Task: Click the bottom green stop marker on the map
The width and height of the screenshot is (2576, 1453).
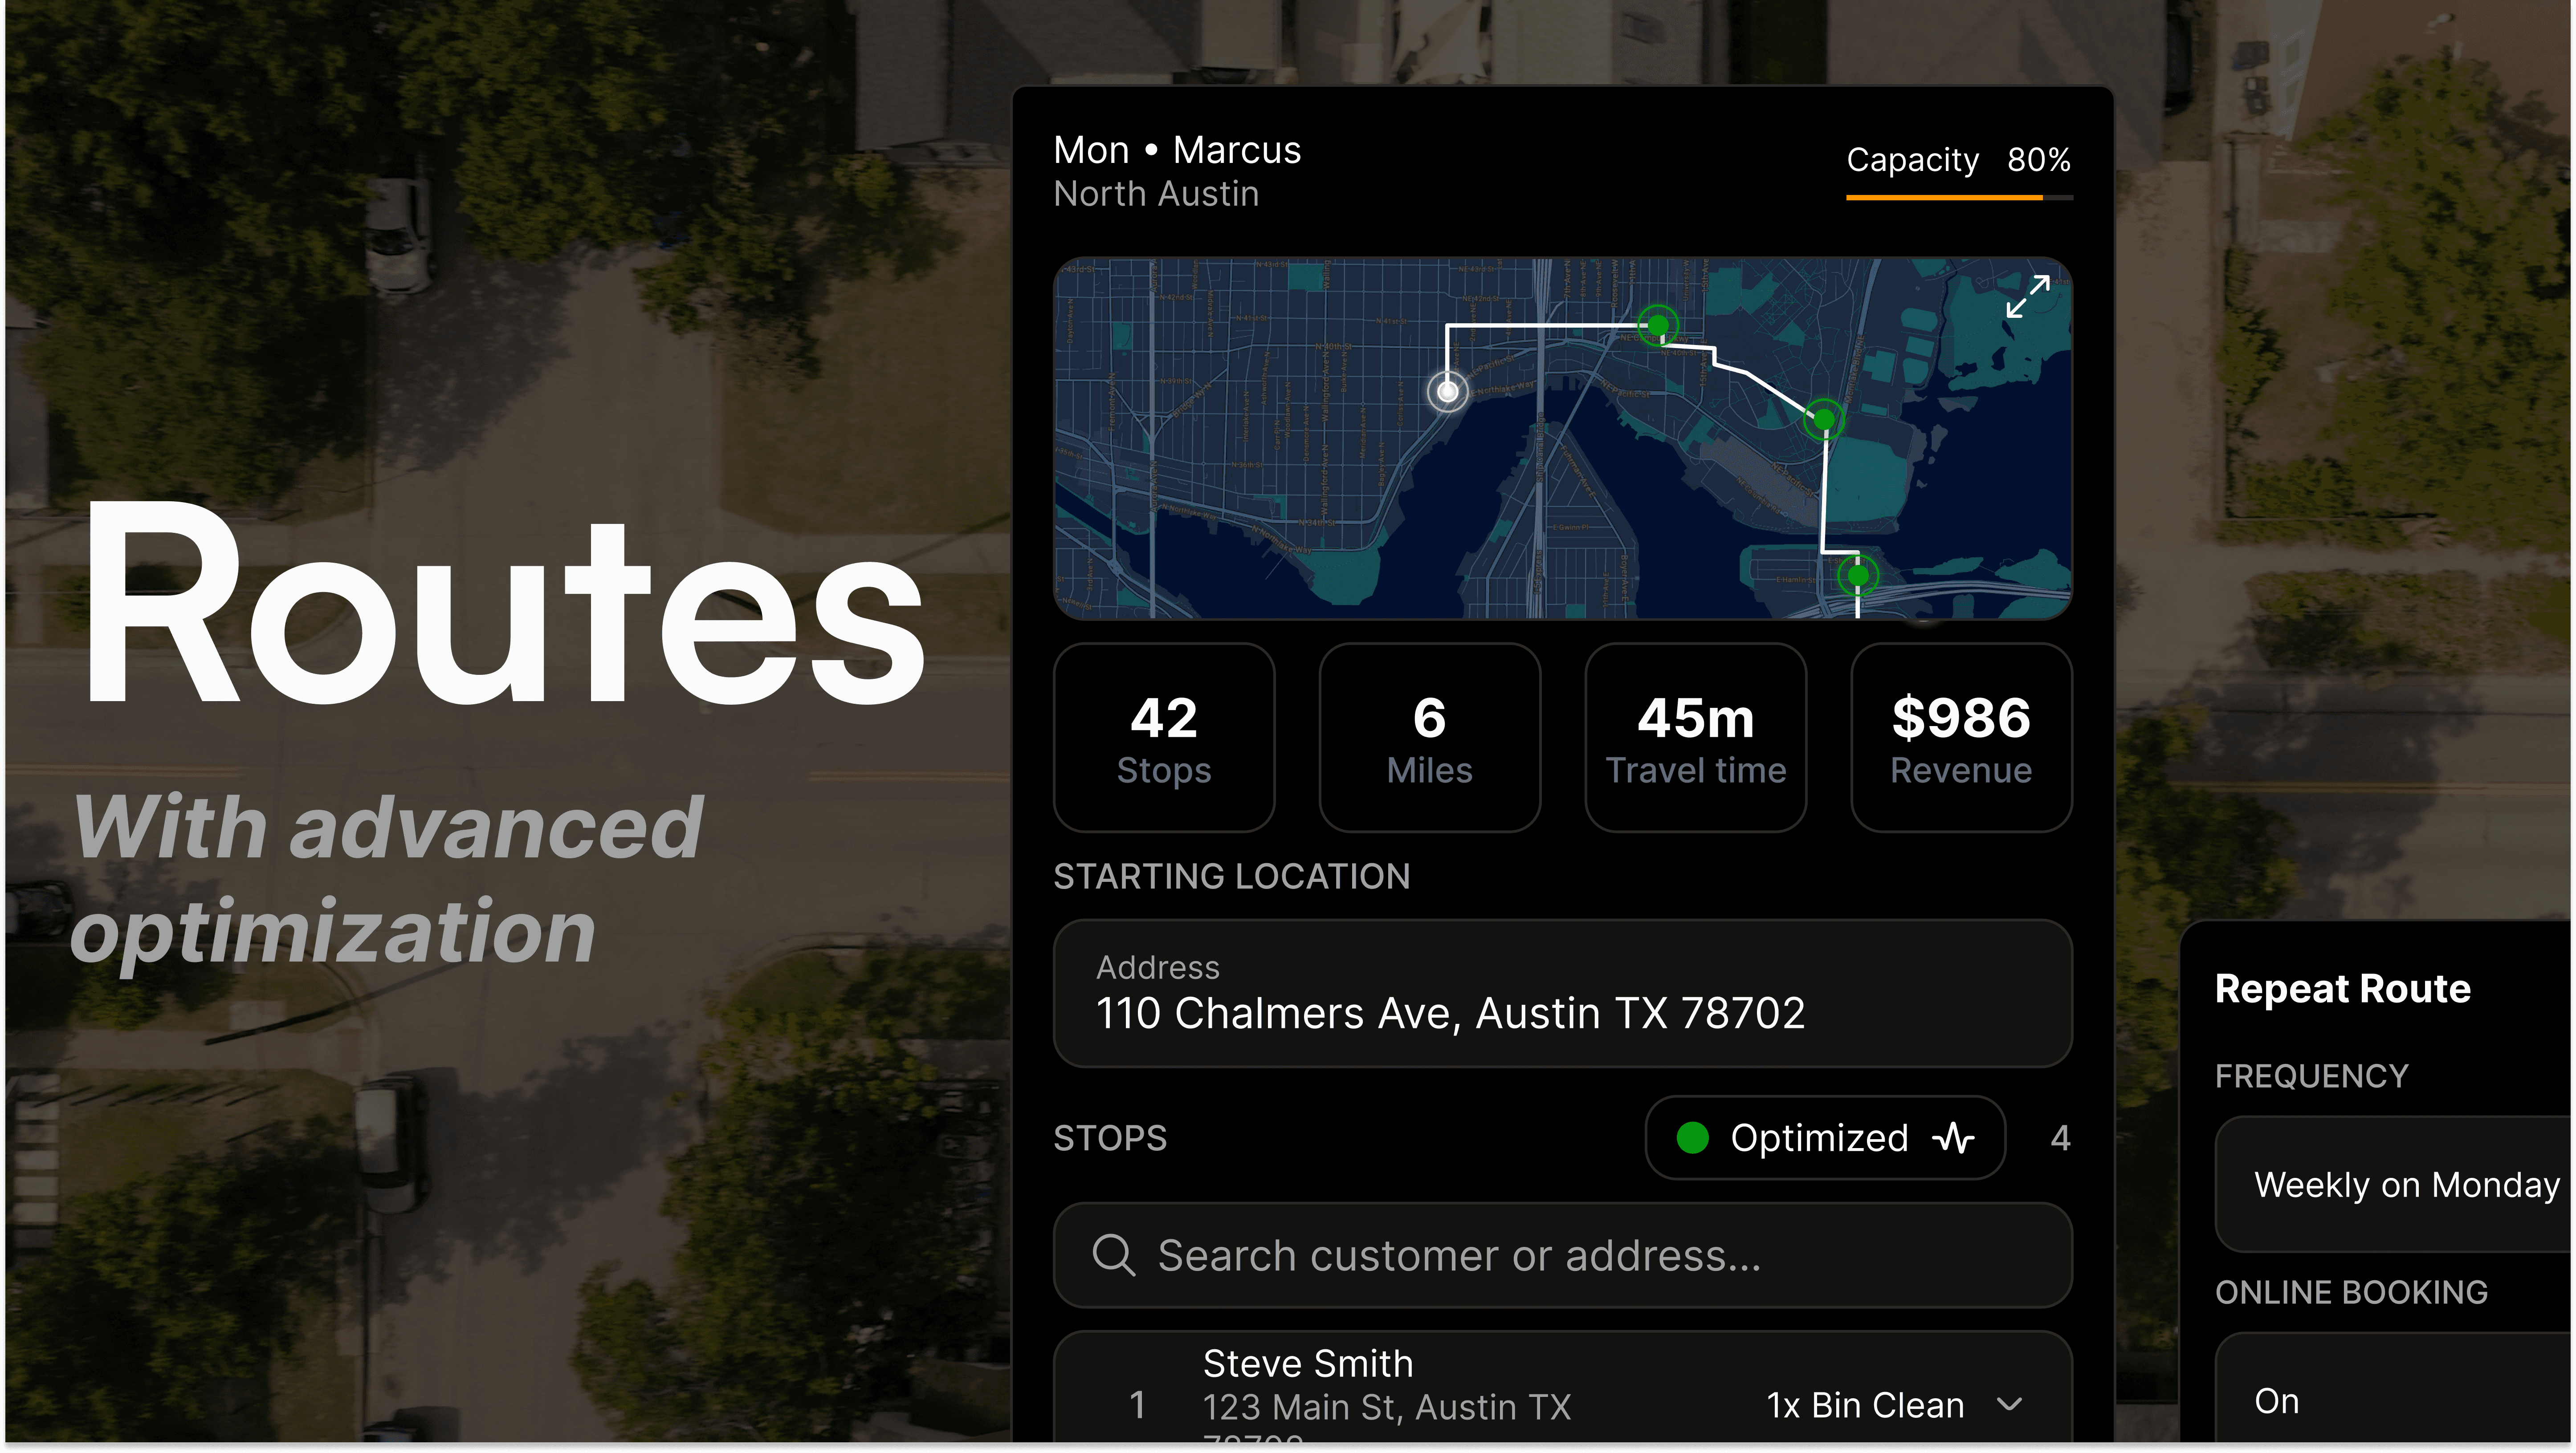Action: tap(1858, 576)
